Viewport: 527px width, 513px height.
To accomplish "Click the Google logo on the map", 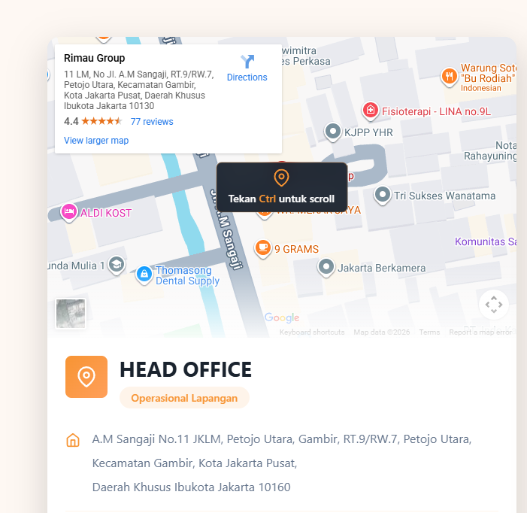I will tap(282, 318).
